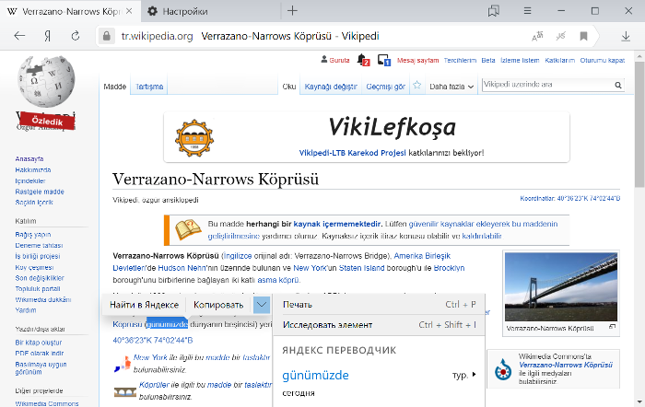Open the browser hamburger menu

(527, 11)
